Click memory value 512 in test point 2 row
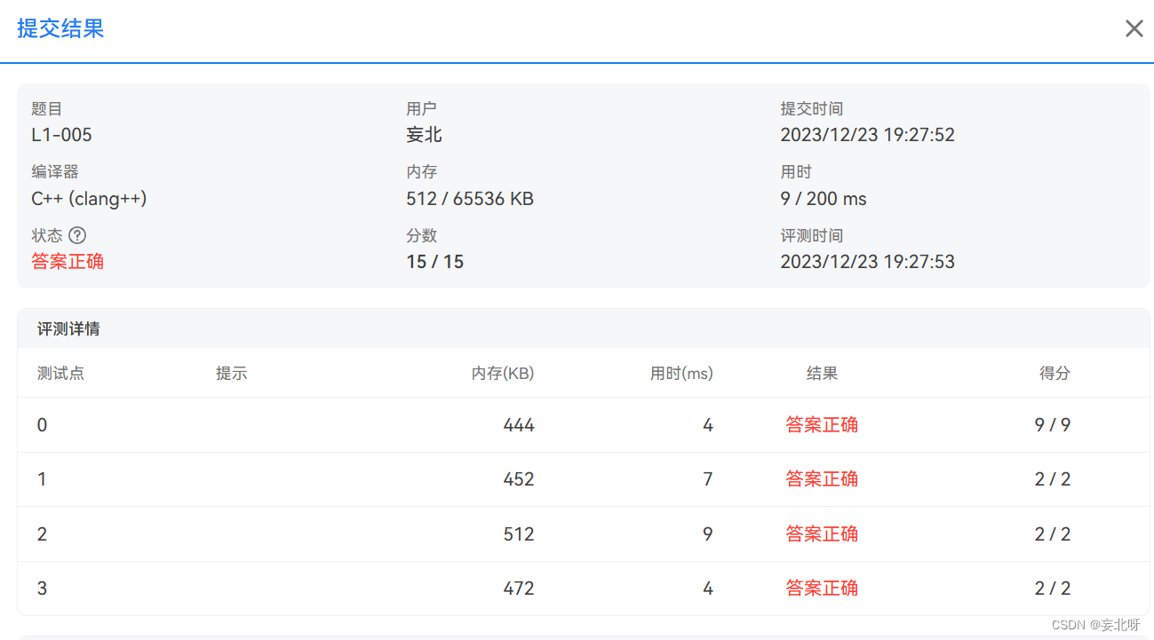The width and height of the screenshot is (1154, 640). [519, 534]
